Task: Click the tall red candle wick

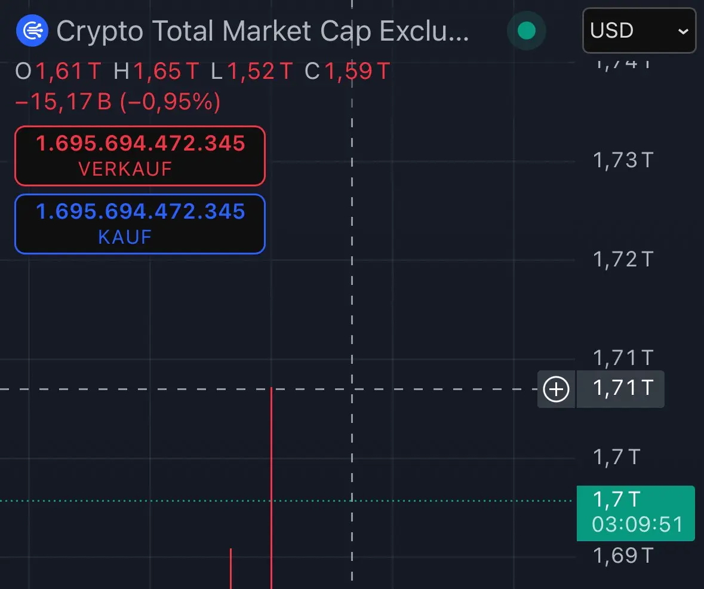Action: coord(271,488)
